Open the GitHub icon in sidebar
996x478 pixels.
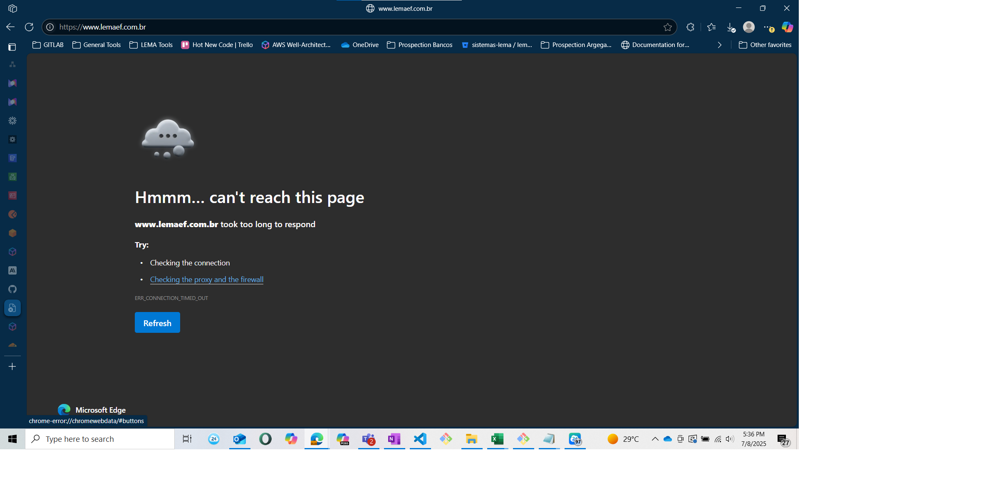pyautogui.click(x=12, y=289)
